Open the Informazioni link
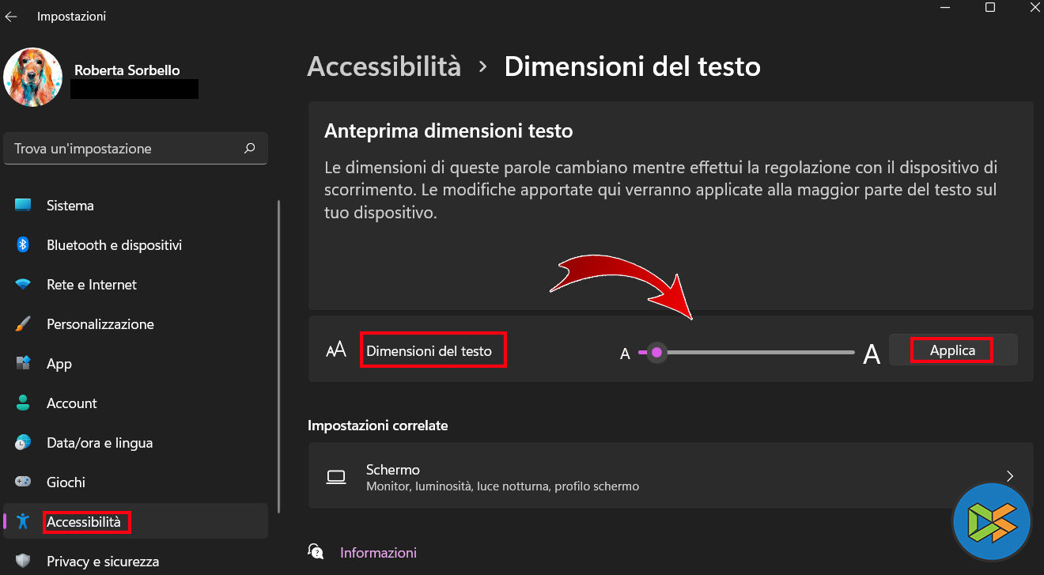Image resolution: width=1044 pixels, height=575 pixels. 378,553
